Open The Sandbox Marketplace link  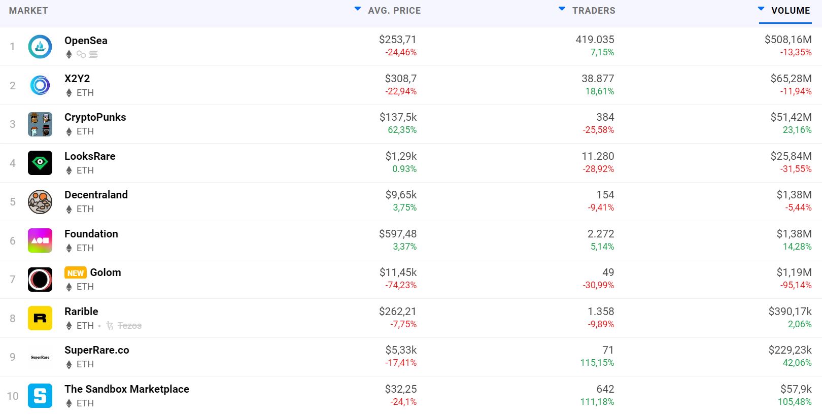pos(127,389)
